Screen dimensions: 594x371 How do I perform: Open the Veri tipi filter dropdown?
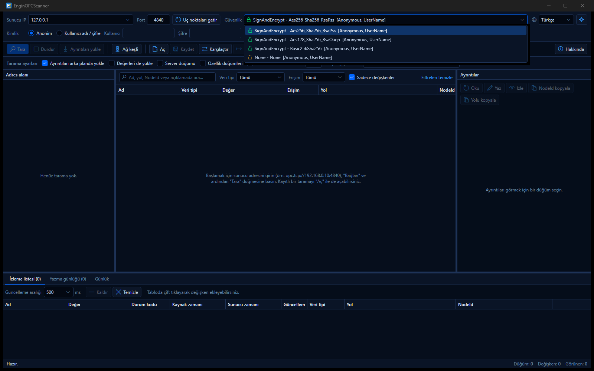coord(261,77)
